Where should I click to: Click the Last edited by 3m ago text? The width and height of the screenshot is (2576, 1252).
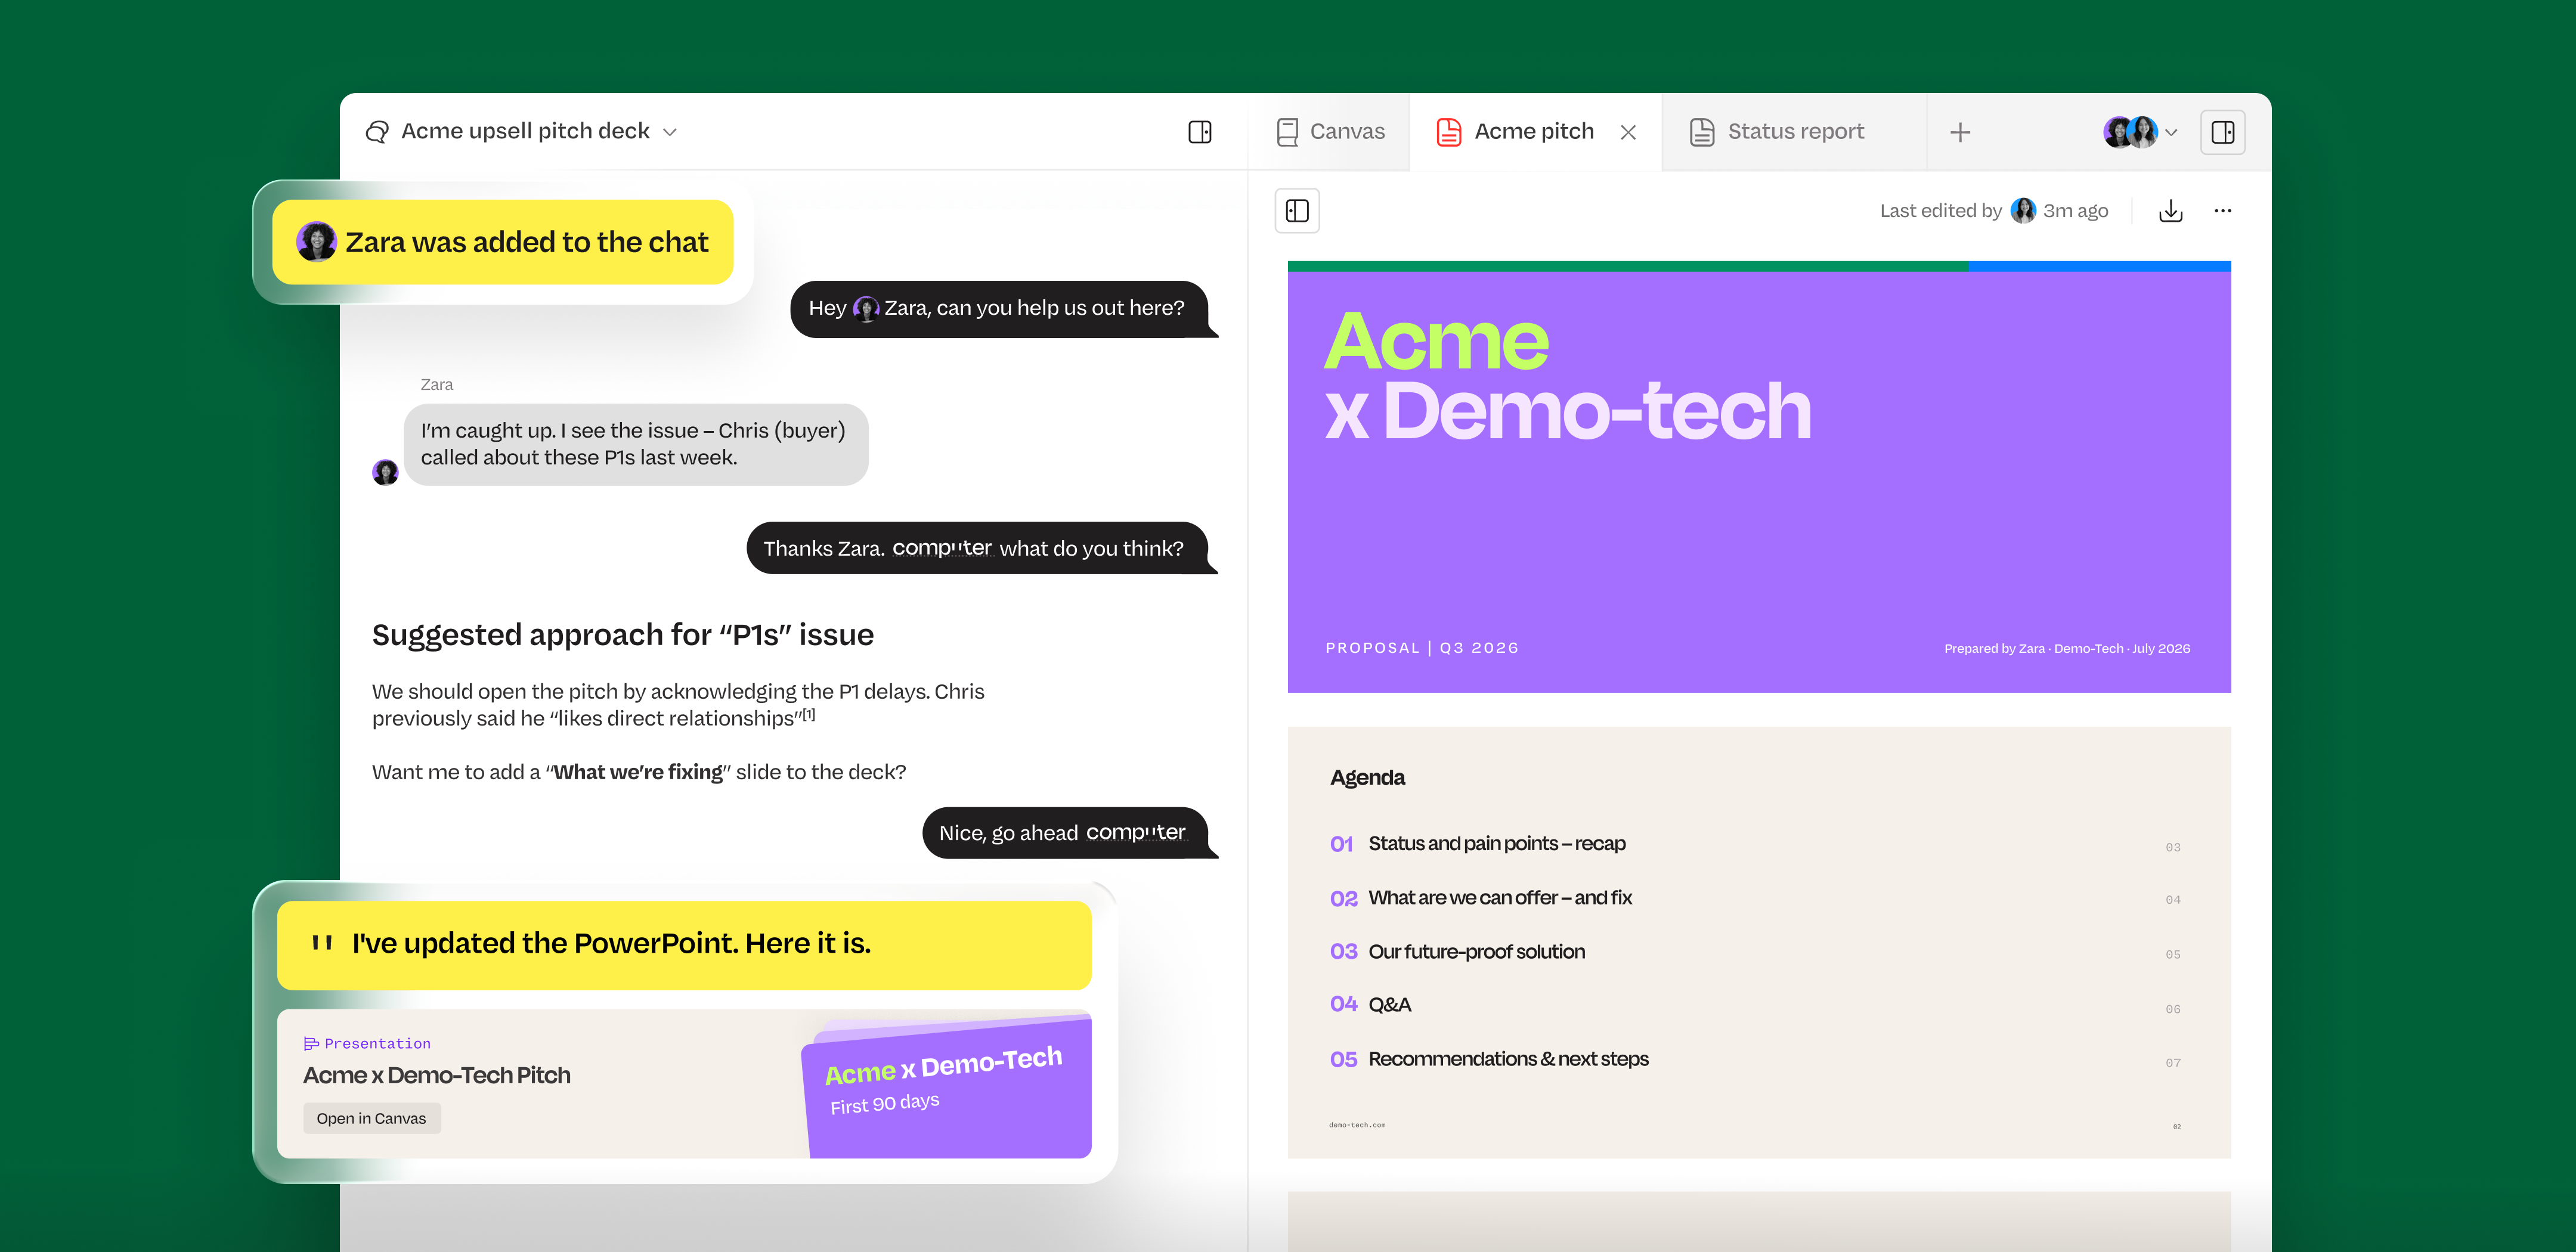point(1994,211)
